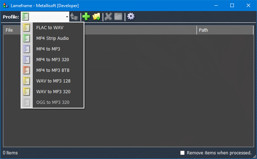Select MP4 Strip Audio profile

(x=52, y=38)
